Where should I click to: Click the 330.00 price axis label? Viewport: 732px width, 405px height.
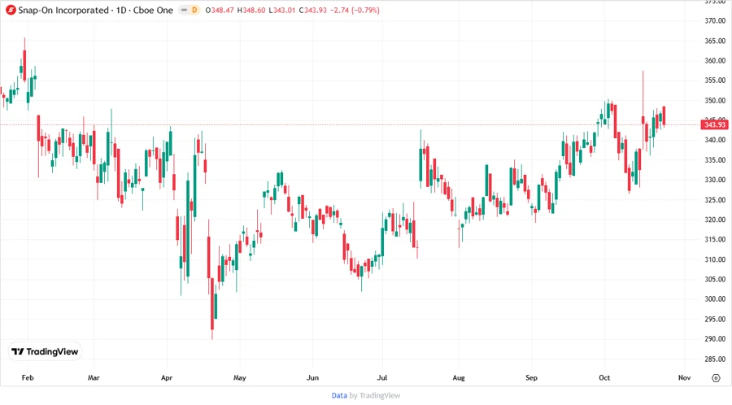[715, 180]
